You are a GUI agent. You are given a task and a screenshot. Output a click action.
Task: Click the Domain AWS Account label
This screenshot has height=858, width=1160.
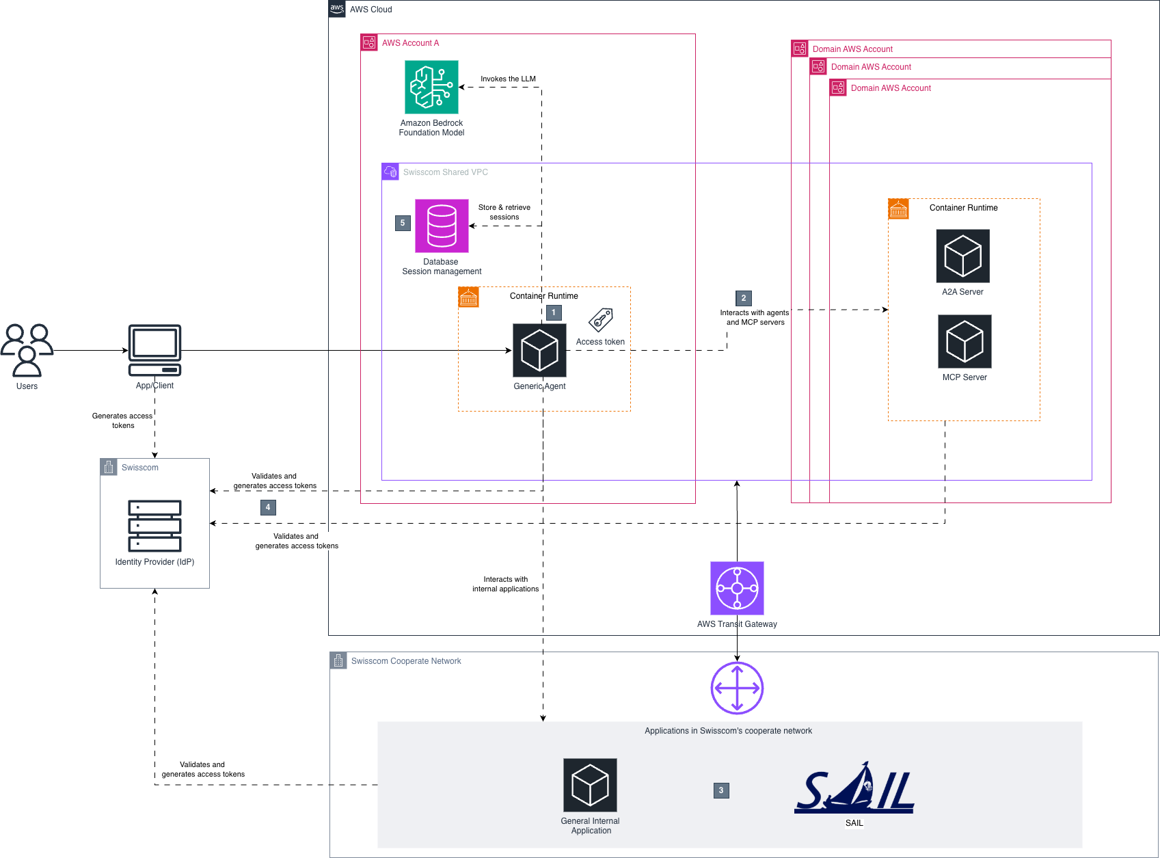click(x=852, y=49)
